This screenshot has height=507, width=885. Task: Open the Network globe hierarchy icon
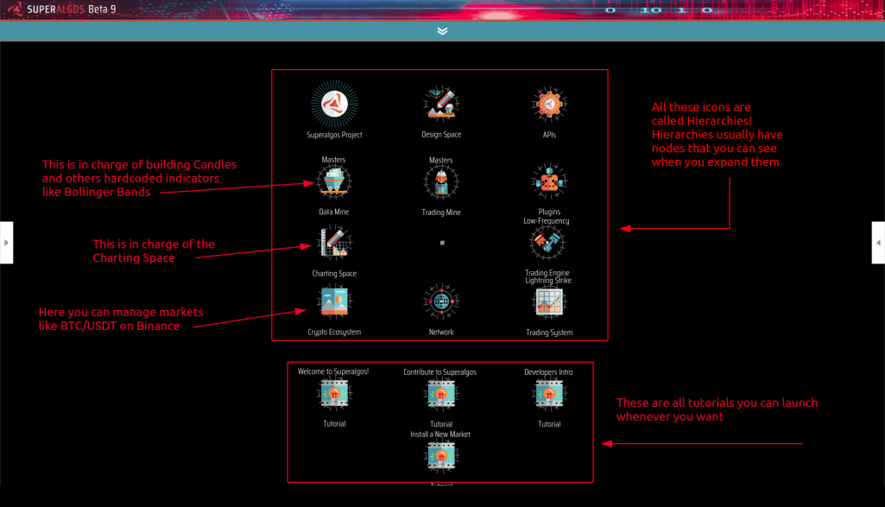click(441, 301)
